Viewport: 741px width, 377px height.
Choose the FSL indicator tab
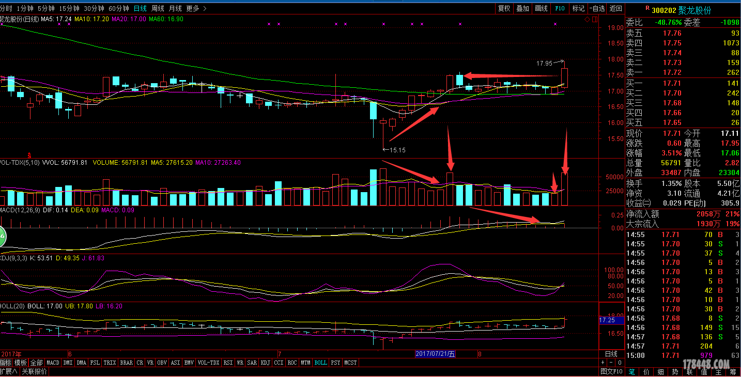95,363
